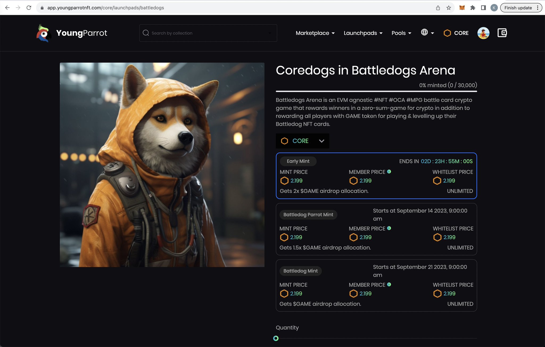Viewport: 545px width, 347px height.
Task: Click the share page icon in address bar
Action: pyautogui.click(x=438, y=8)
